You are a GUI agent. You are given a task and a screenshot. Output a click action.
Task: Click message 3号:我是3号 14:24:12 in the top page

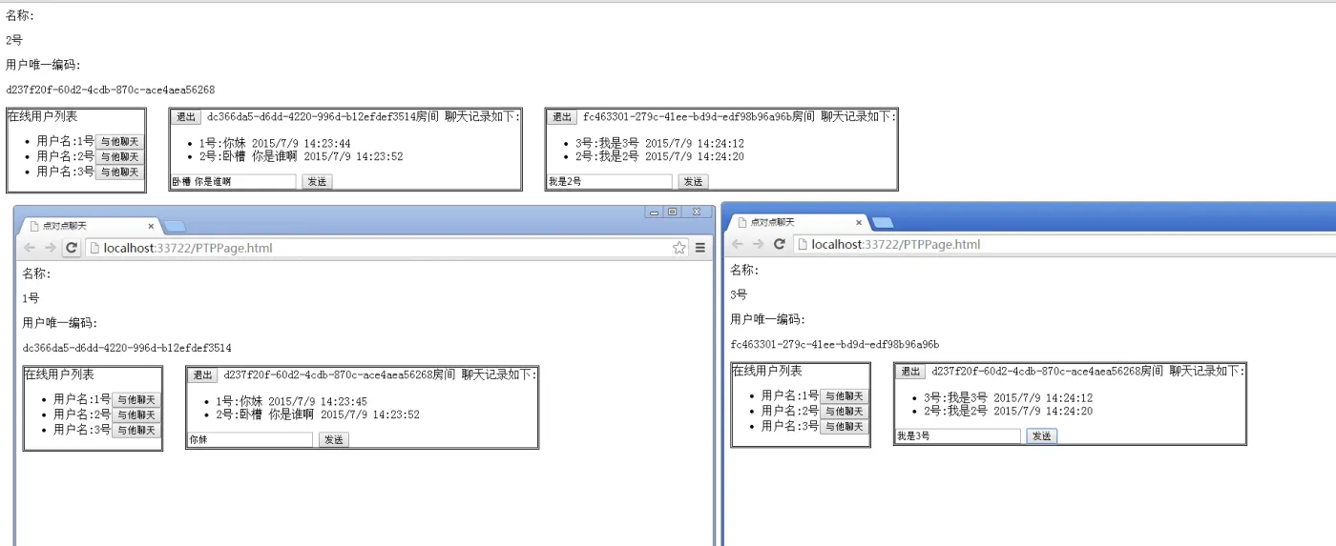pyautogui.click(x=659, y=144)
